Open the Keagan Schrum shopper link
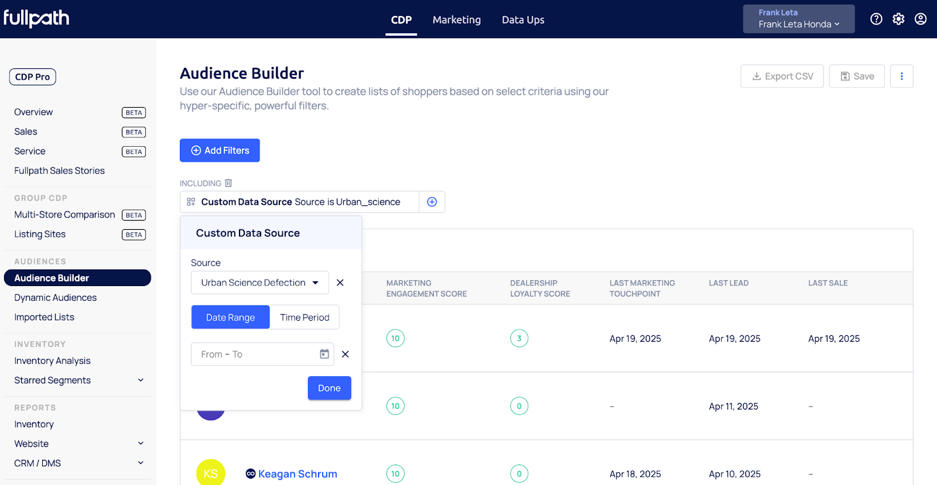The height and width of the screenshot is (485, 937). coord(297,474)
